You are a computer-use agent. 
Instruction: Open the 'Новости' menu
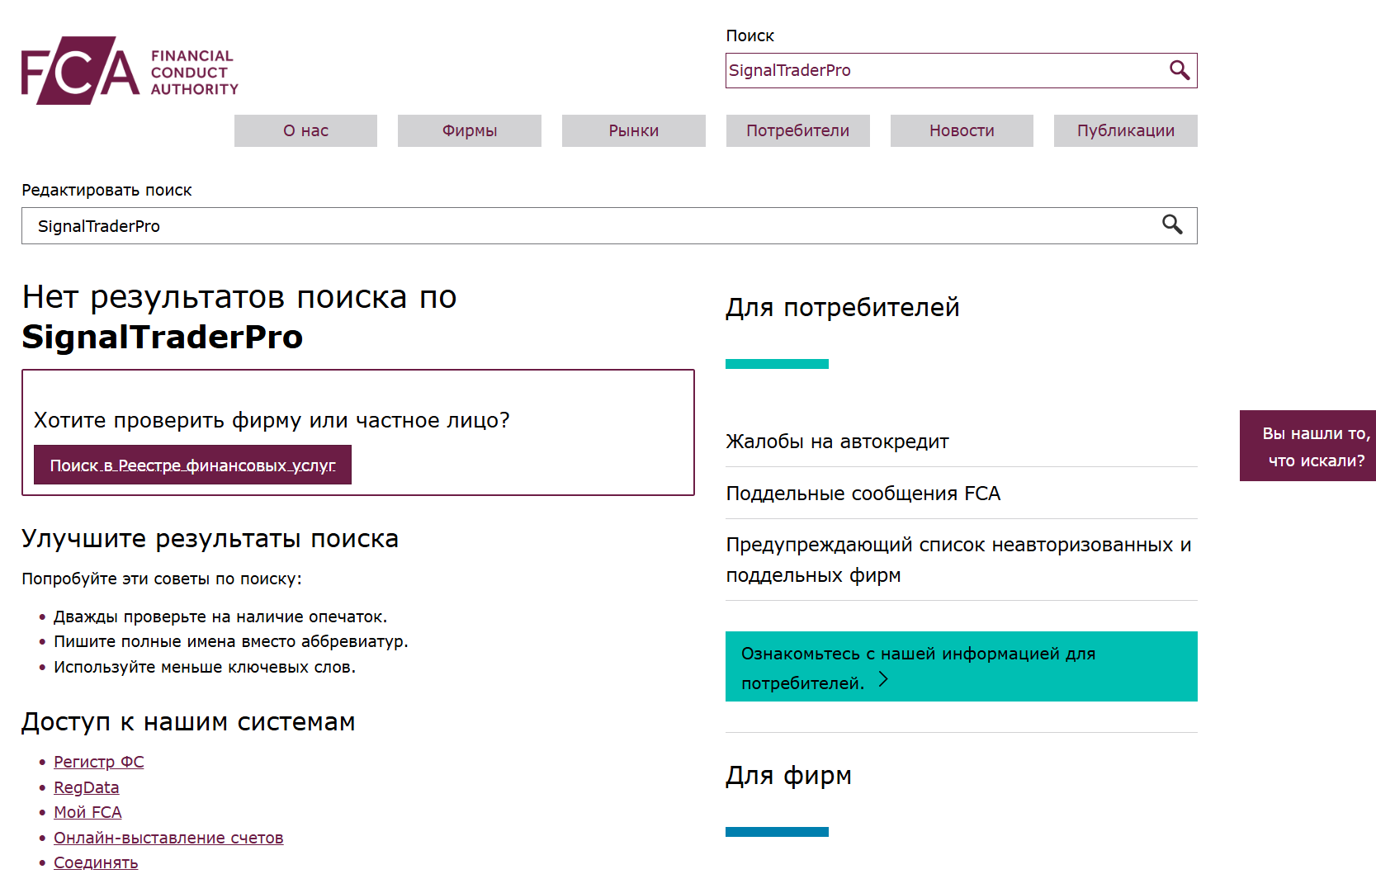click(x=961, y=130)
